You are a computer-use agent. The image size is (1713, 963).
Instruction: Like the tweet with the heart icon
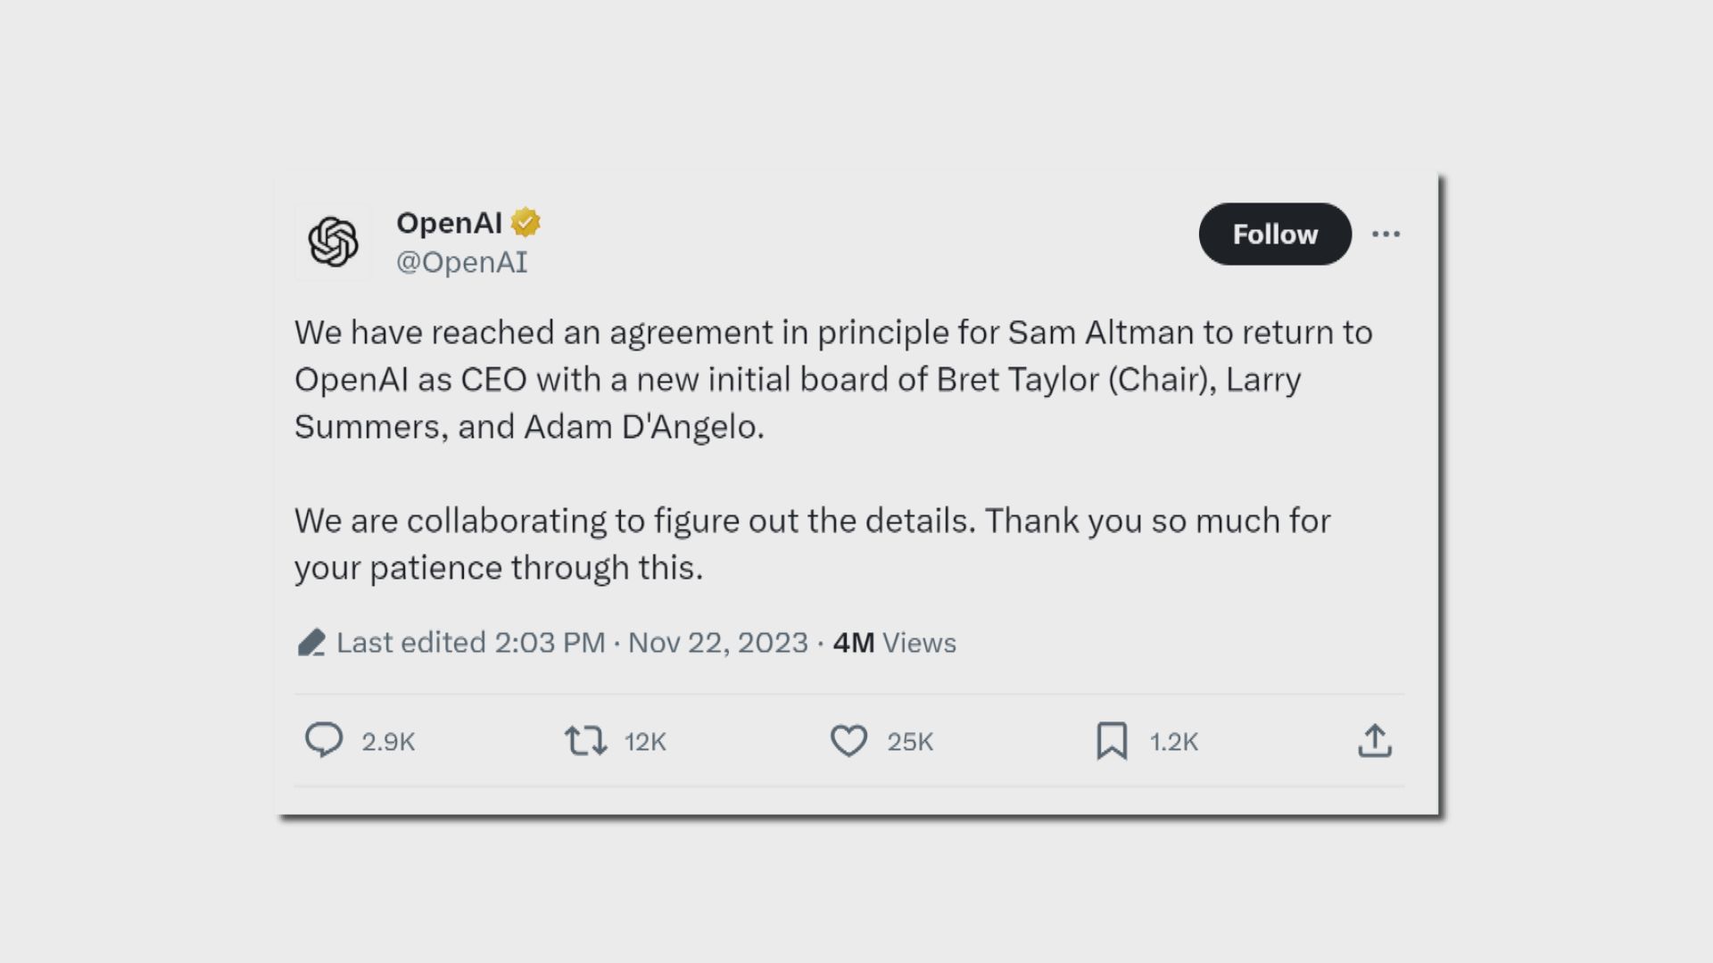click(x=848, y=741)
